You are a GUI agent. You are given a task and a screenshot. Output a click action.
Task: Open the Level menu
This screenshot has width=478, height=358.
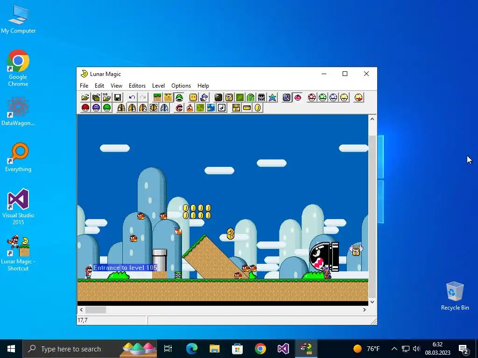(159, 86)
